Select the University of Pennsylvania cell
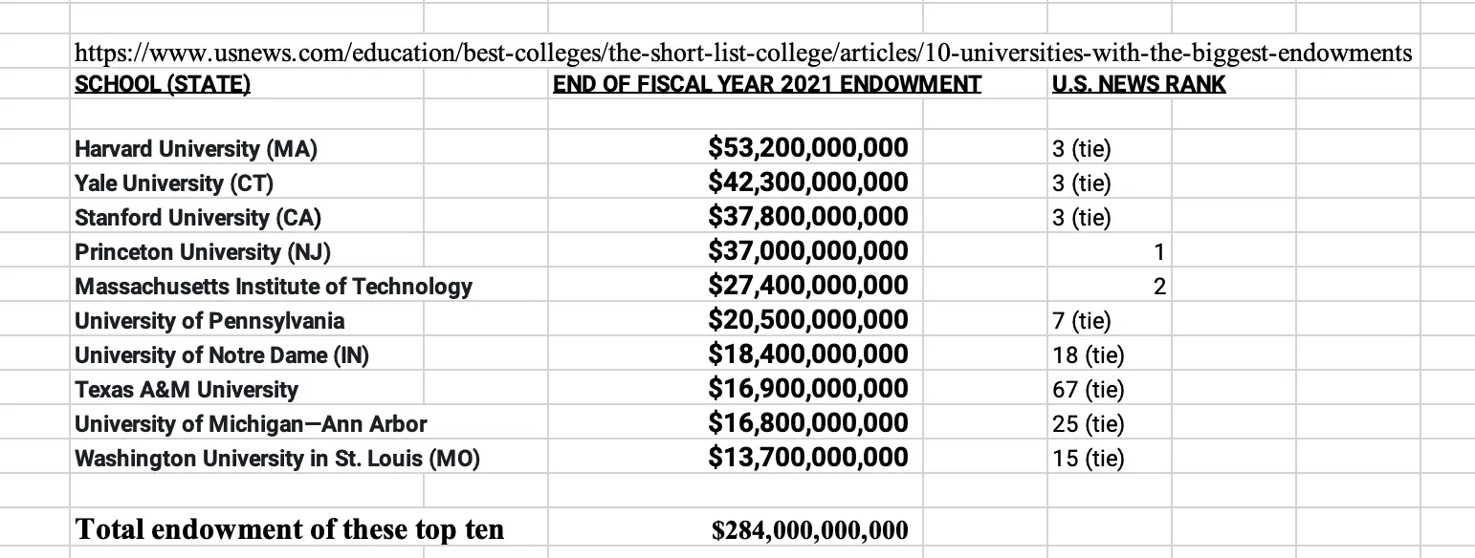 pos(209,320)
